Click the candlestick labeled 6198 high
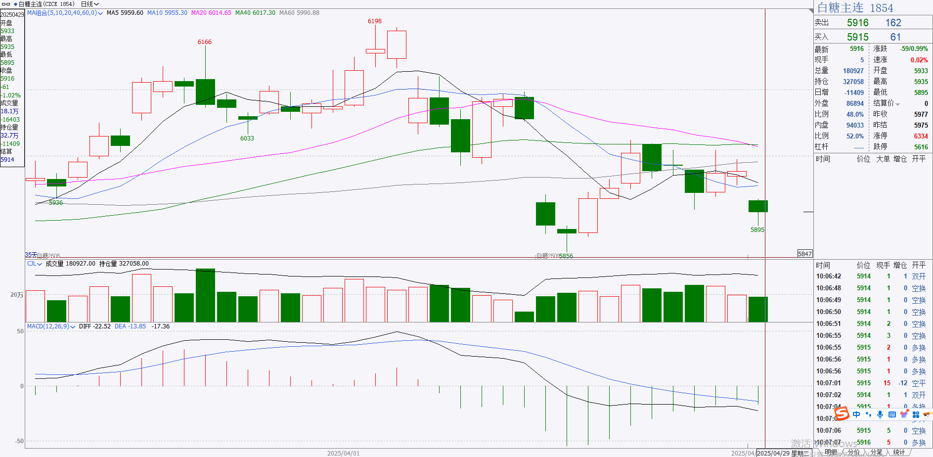Screen dimensions: 933x457 (x=375, y=50)
